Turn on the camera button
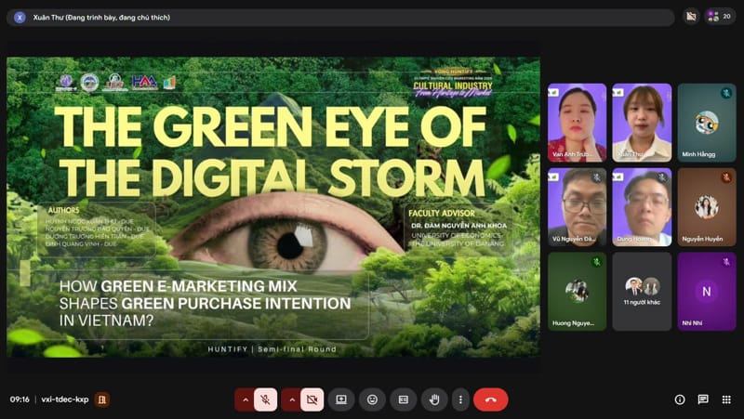The width and height of the screenshot is (744, 419). (312, 399)
